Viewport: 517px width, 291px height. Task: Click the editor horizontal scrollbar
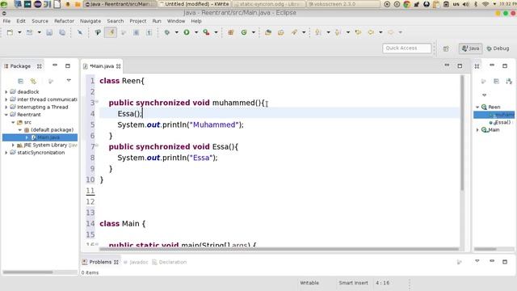(279, 249)
